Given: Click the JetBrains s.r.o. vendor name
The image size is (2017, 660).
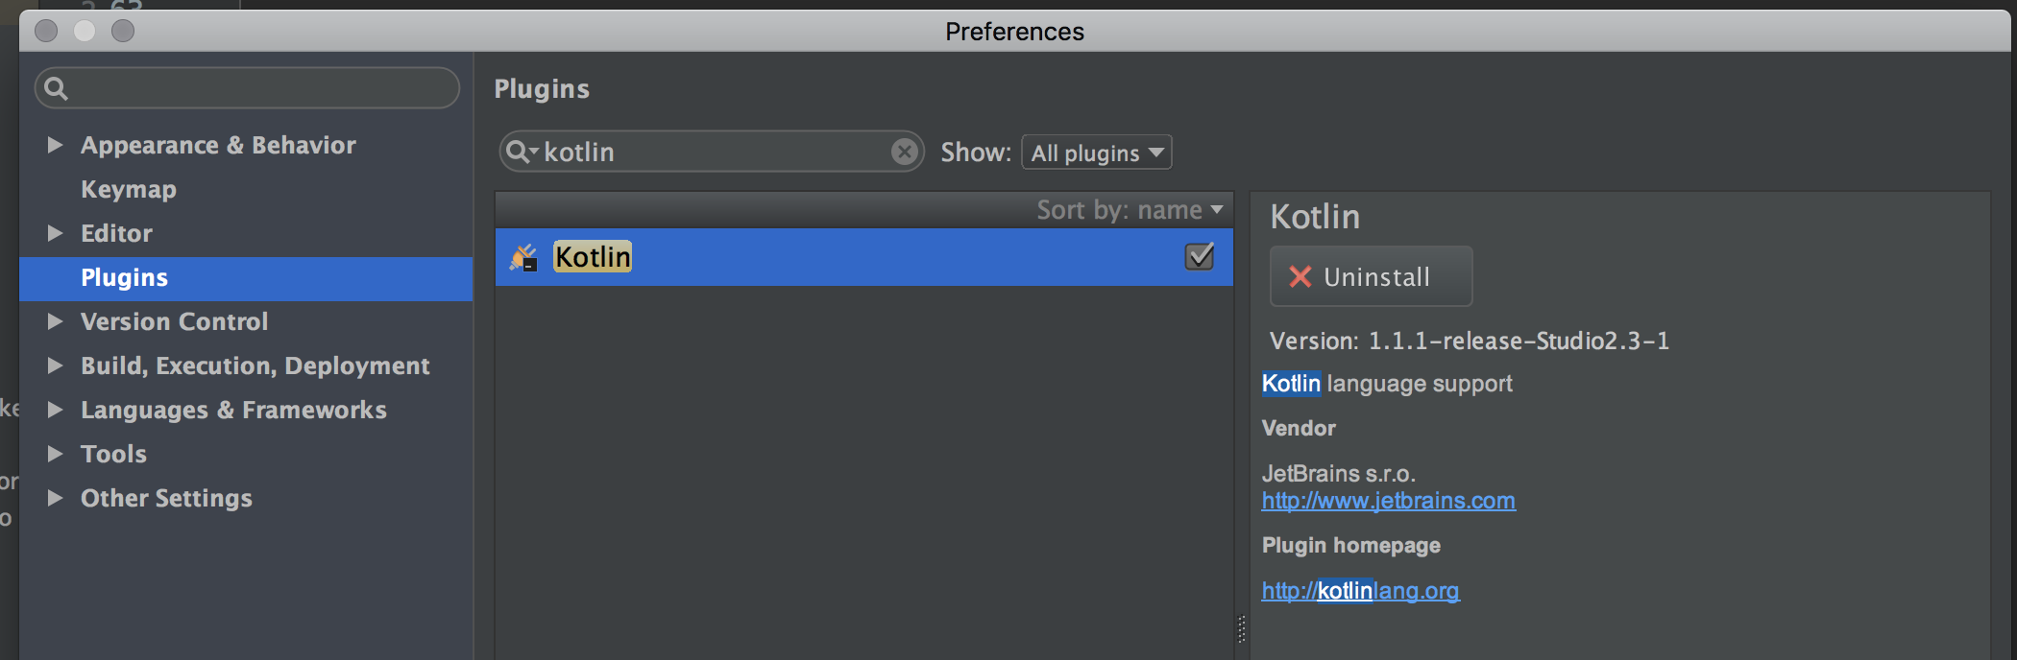Looking at the screenshot, I should (1338, 473).
